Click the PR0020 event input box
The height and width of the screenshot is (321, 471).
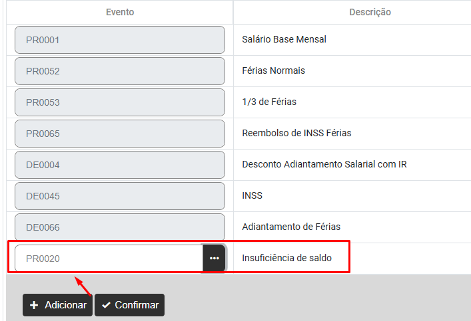coord(109,259)
